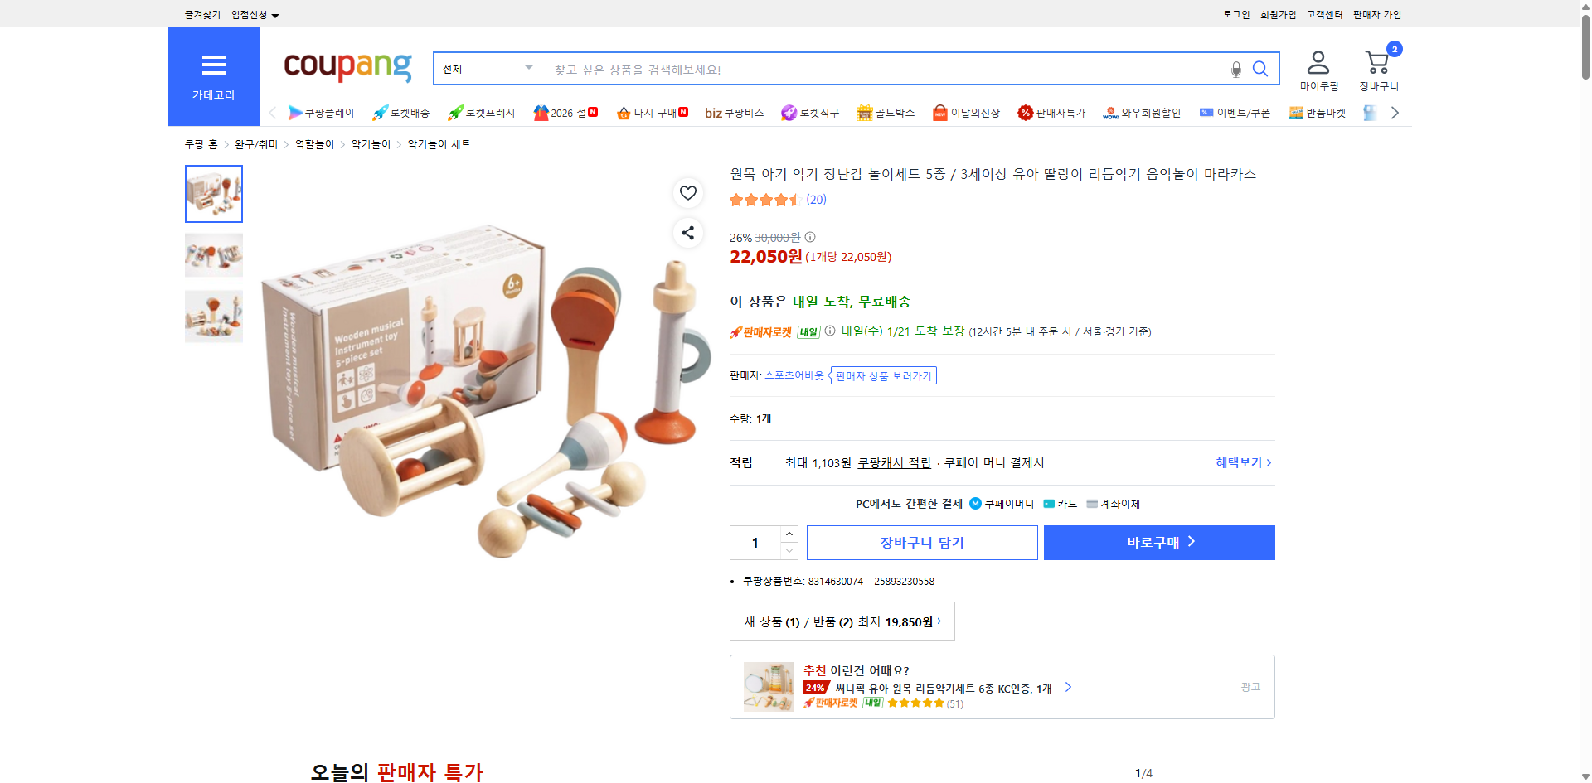The height and width of the screenshot is (783, 1592).
Task: Add the product to wishlist with heart icon
Action: pyautogui.click(x=687, y=192)
